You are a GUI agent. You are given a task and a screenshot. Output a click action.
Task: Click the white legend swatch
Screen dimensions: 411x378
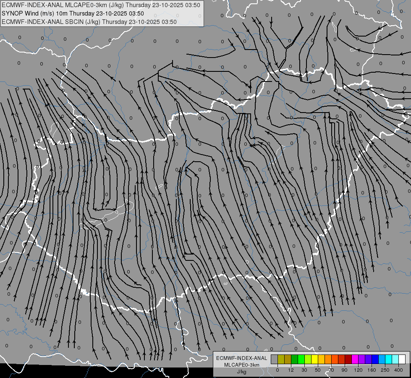coord(402,359)
